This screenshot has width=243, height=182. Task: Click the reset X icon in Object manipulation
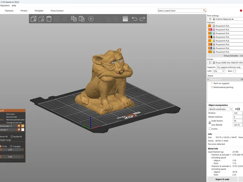tap(236, 109)
